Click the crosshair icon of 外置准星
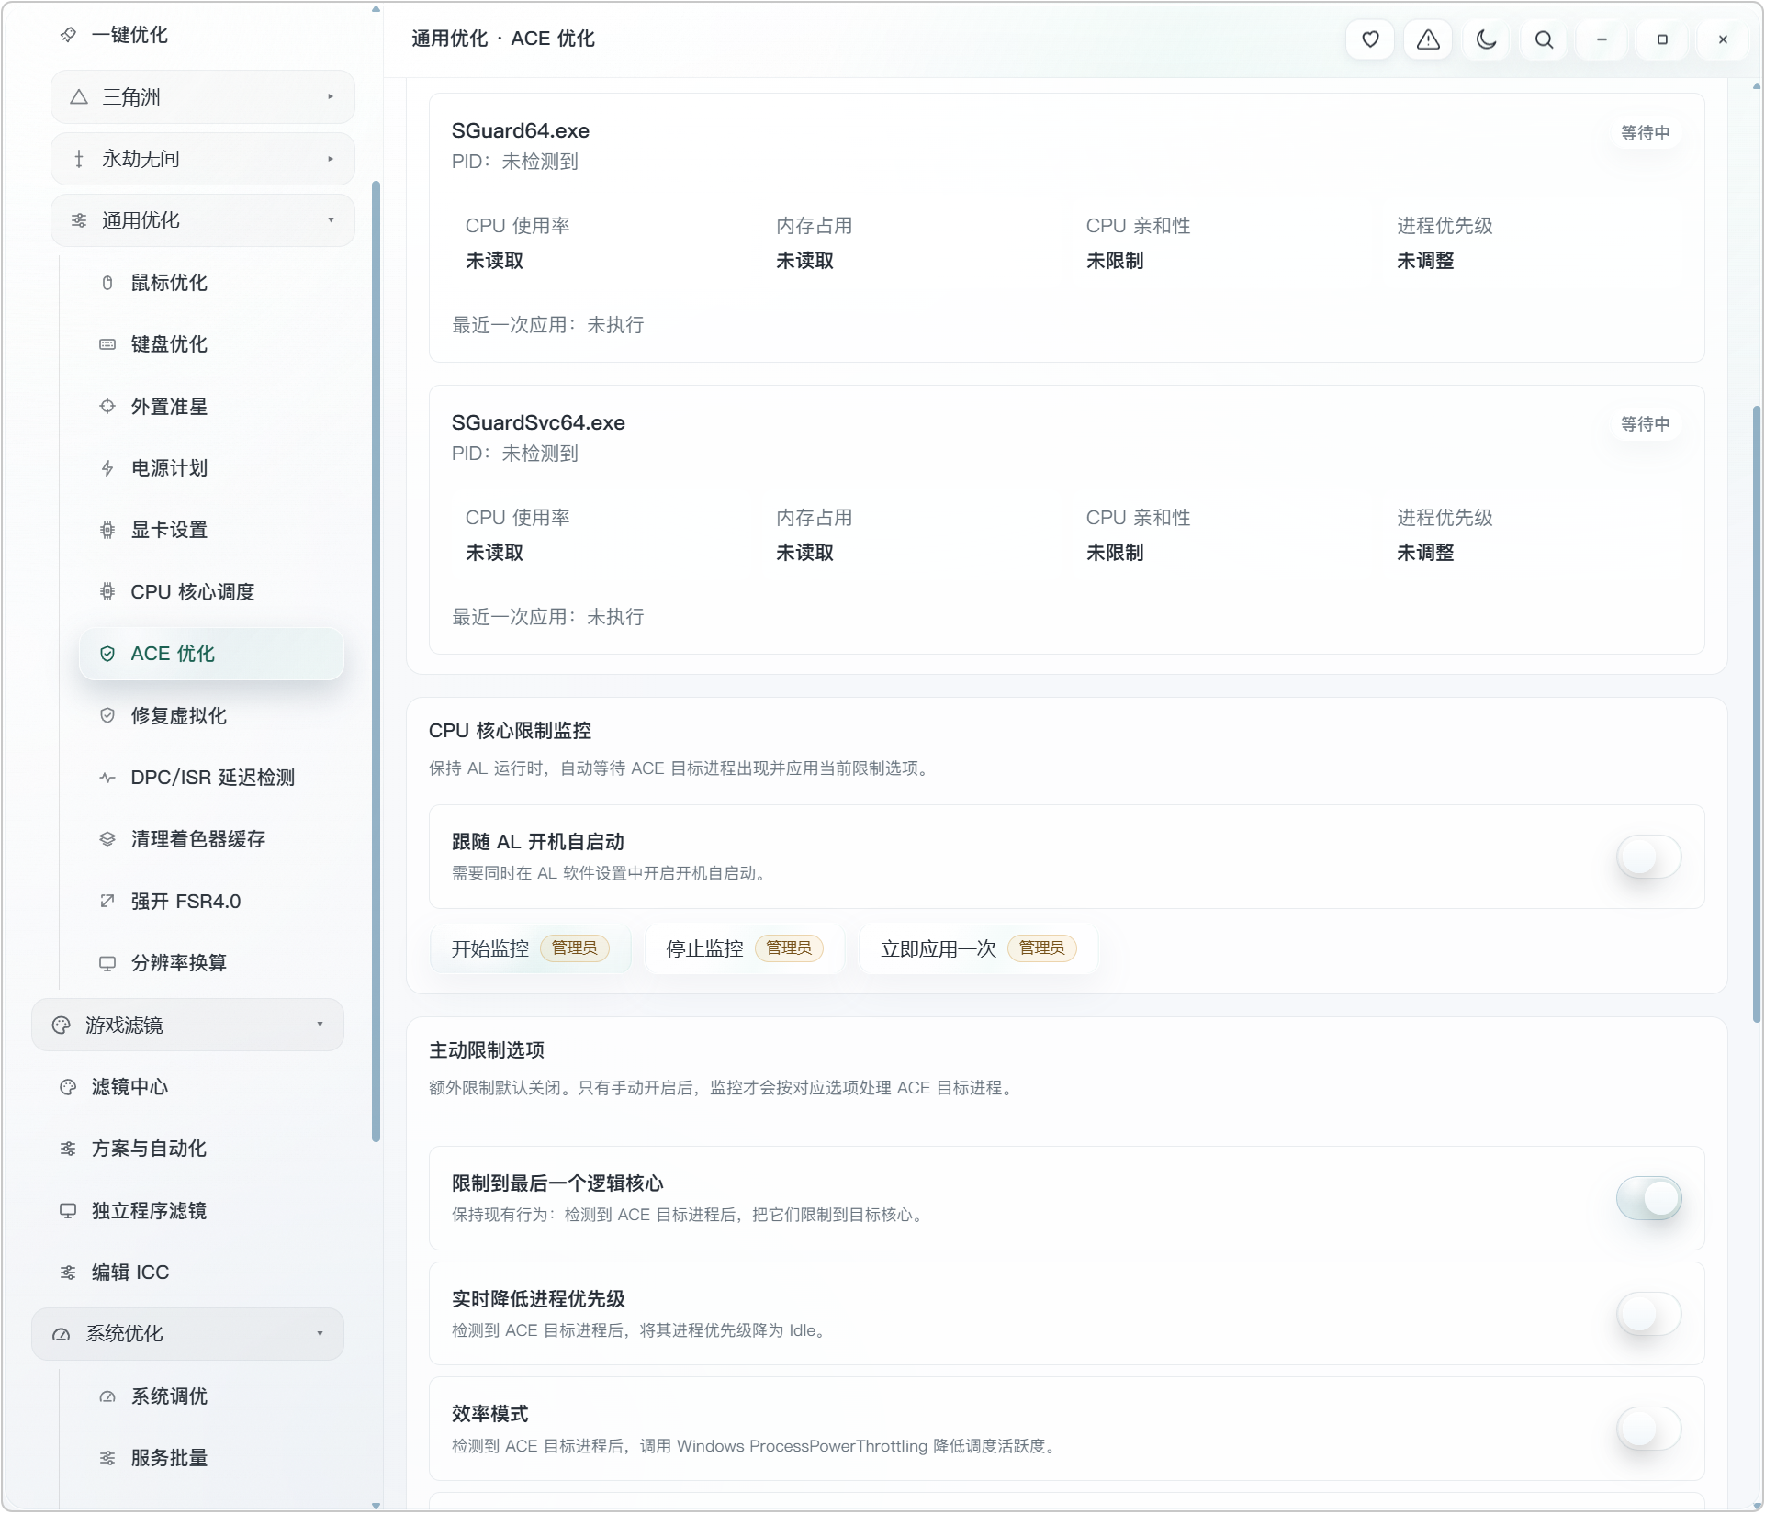This screenshot has height=1514, width=1765. [107, 406]
